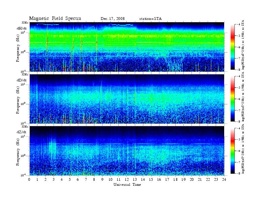267x206 pixels.
Task: Click hour 17 tick on Universal Time axis
Action: [x=167, y=179]
